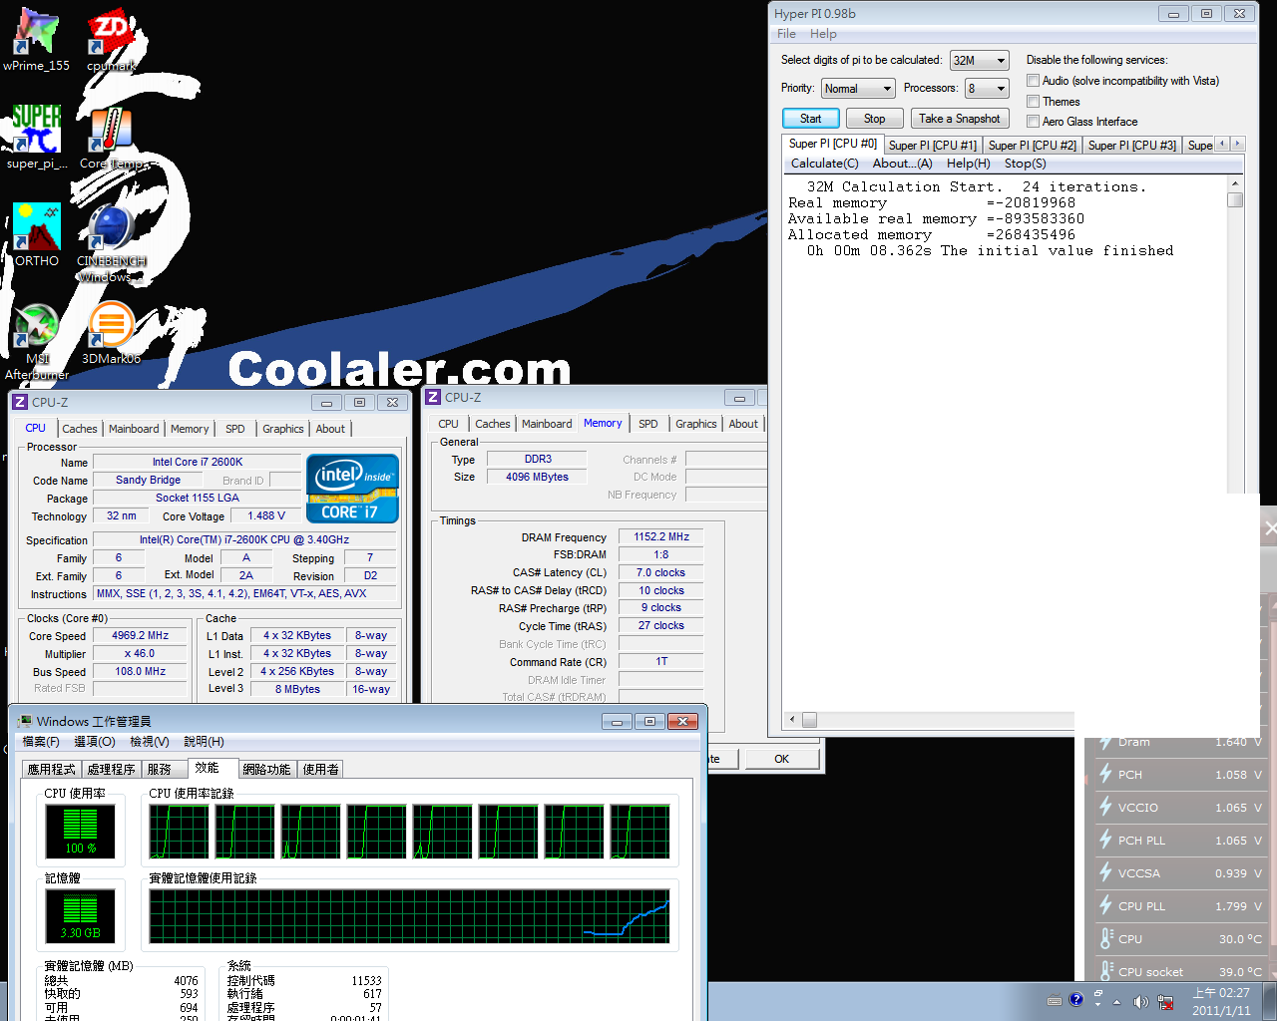Switch to 處理程序 tab in Task Manager
1277x1021 pixels.
tap(111, 769)
